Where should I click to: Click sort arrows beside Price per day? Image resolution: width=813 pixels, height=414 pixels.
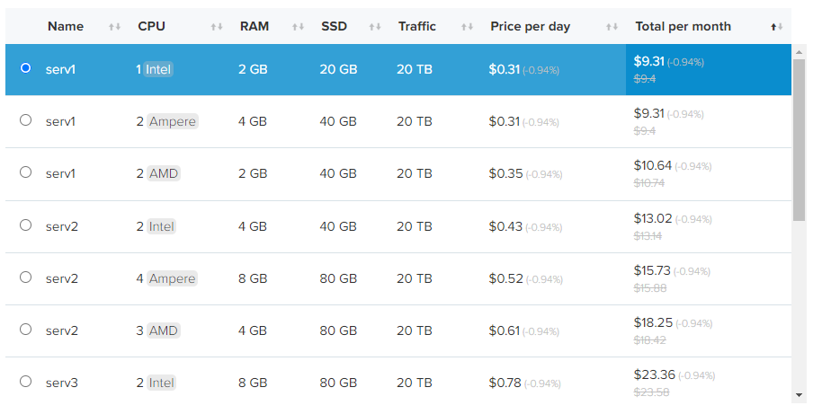tap(612, 27)
